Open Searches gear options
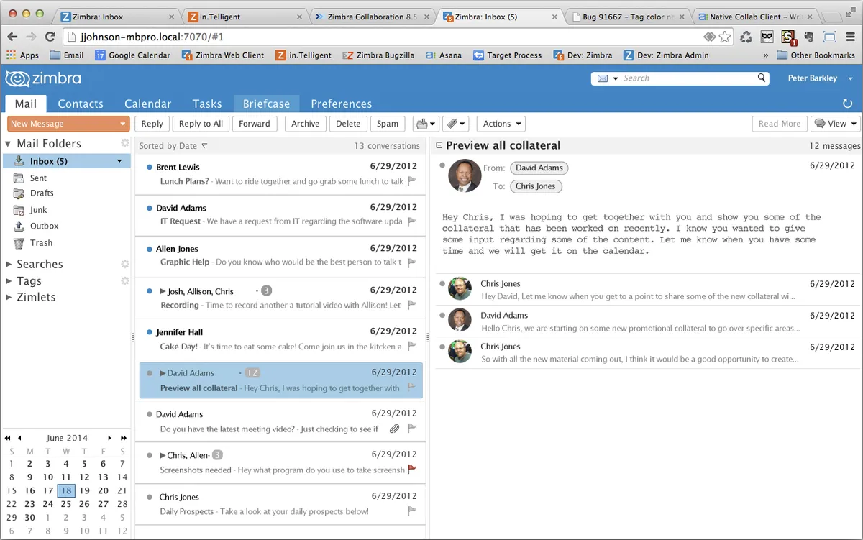863x540 pixels. point(125,264)
